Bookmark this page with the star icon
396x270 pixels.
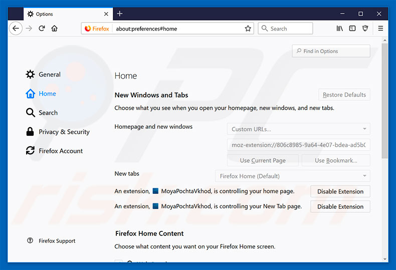248,29
